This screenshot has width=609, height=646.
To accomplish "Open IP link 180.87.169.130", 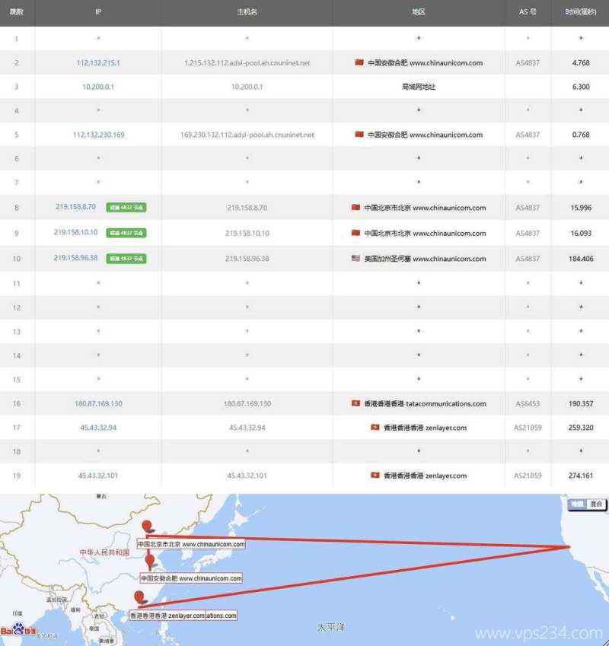I will point(98,403).
